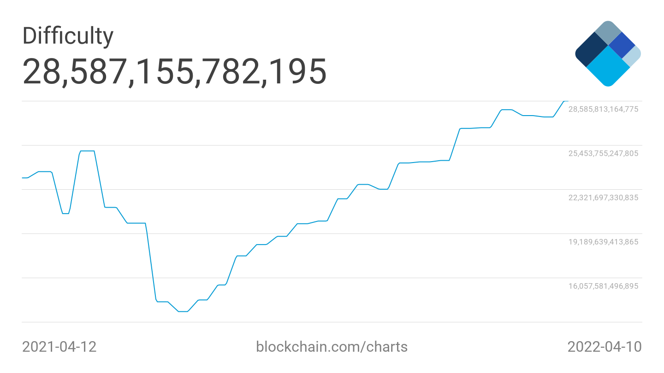Viewport: 664px width, 373px height.
Task: Click the line's final point at top right
Action: tap(567, 101)
